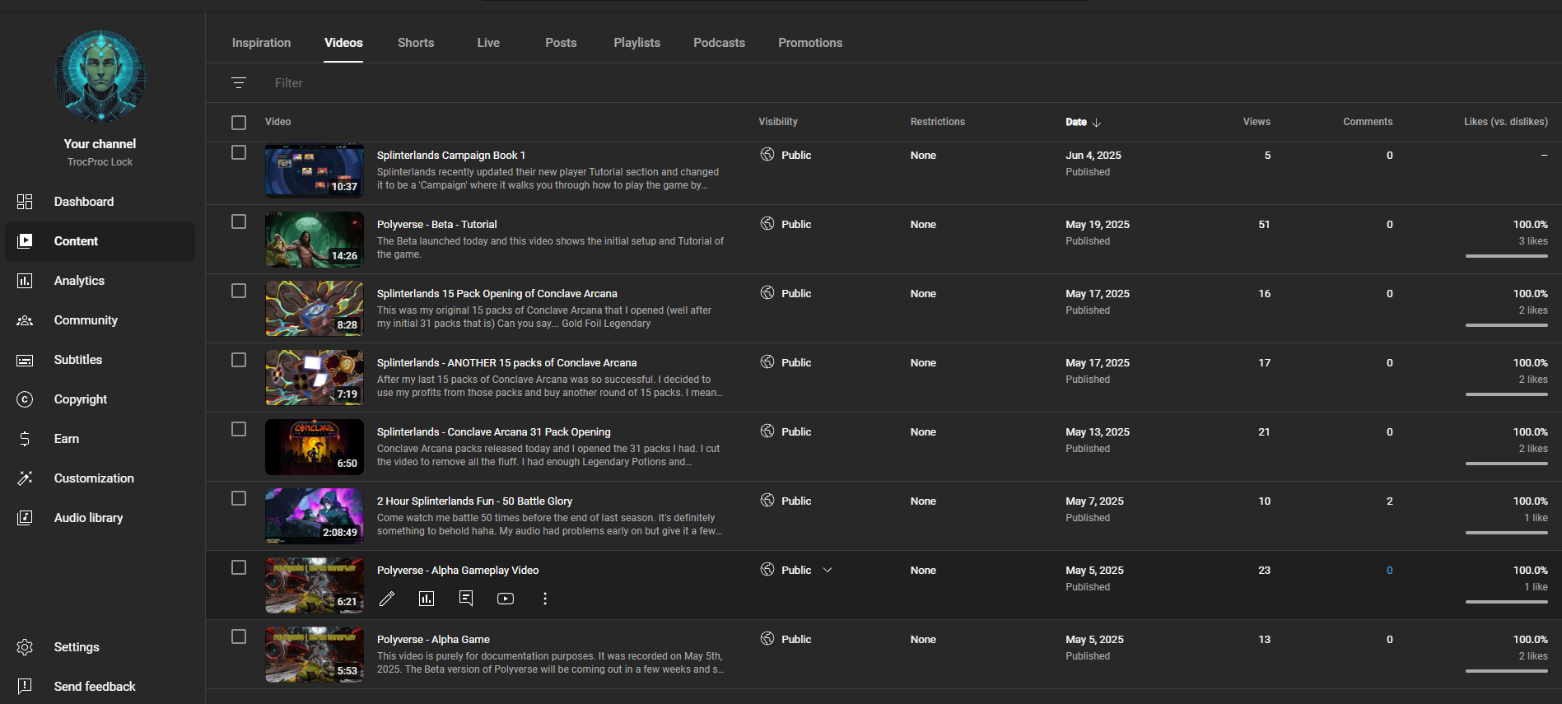
Task: Click the Send feedback icon
Action: [x=25, y=686]
